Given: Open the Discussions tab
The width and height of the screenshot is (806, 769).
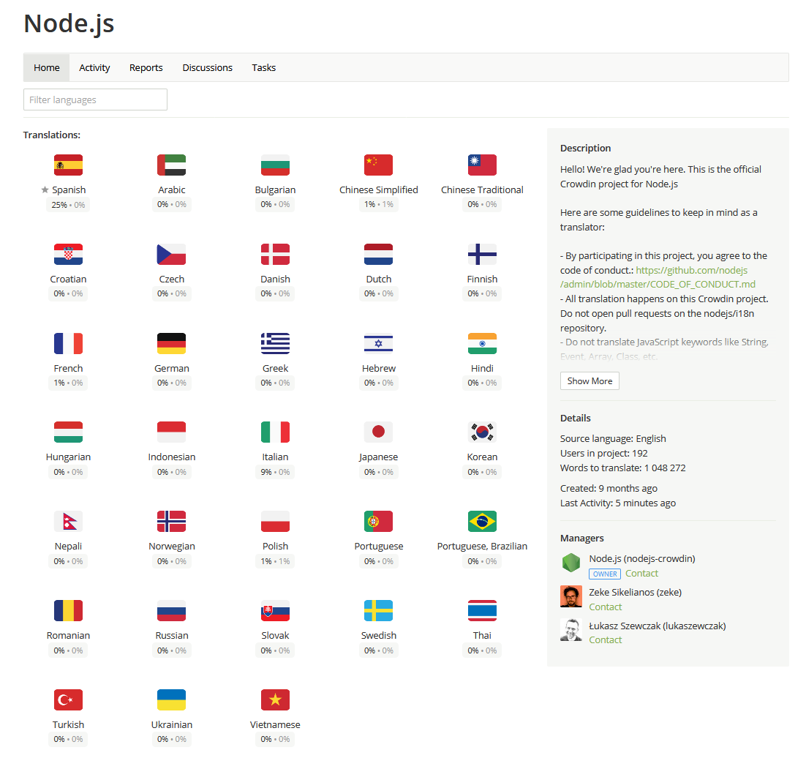Looking at the screenshot, I should [207, 67].
